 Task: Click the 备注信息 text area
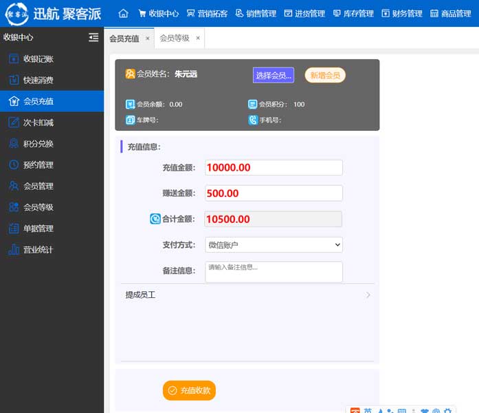click(x=274, y=272)
